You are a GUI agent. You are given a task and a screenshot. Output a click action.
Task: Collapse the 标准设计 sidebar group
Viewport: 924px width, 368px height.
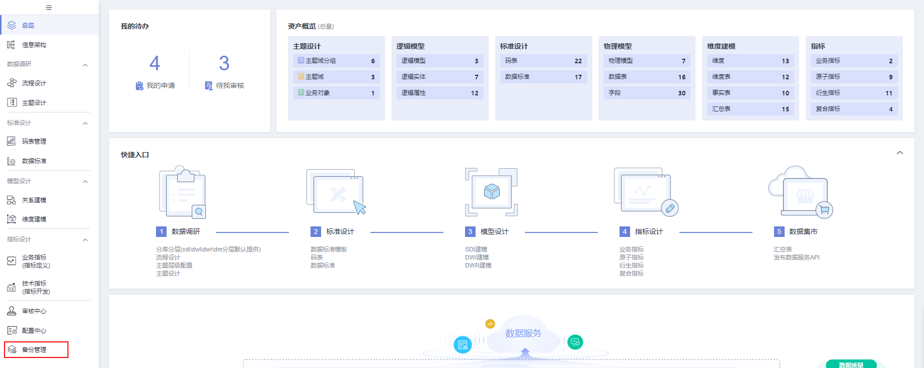click(x=85, y=123)
